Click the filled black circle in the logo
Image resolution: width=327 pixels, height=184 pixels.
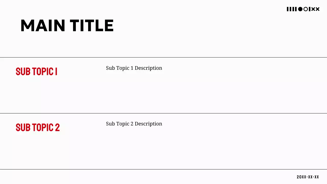(300, 9)
